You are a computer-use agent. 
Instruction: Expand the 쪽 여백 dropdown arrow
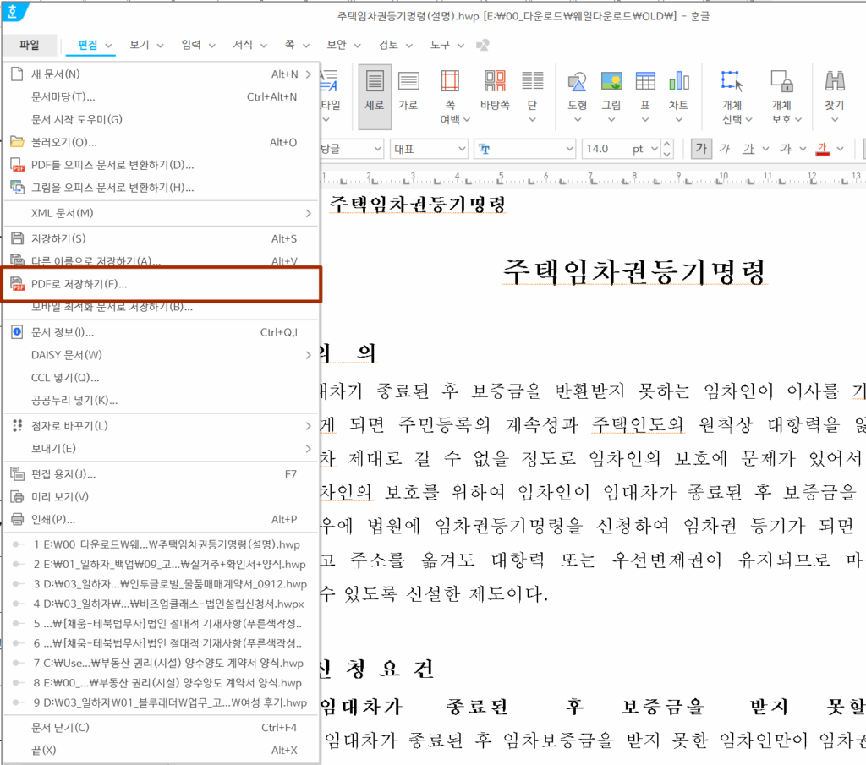[467, 119]
